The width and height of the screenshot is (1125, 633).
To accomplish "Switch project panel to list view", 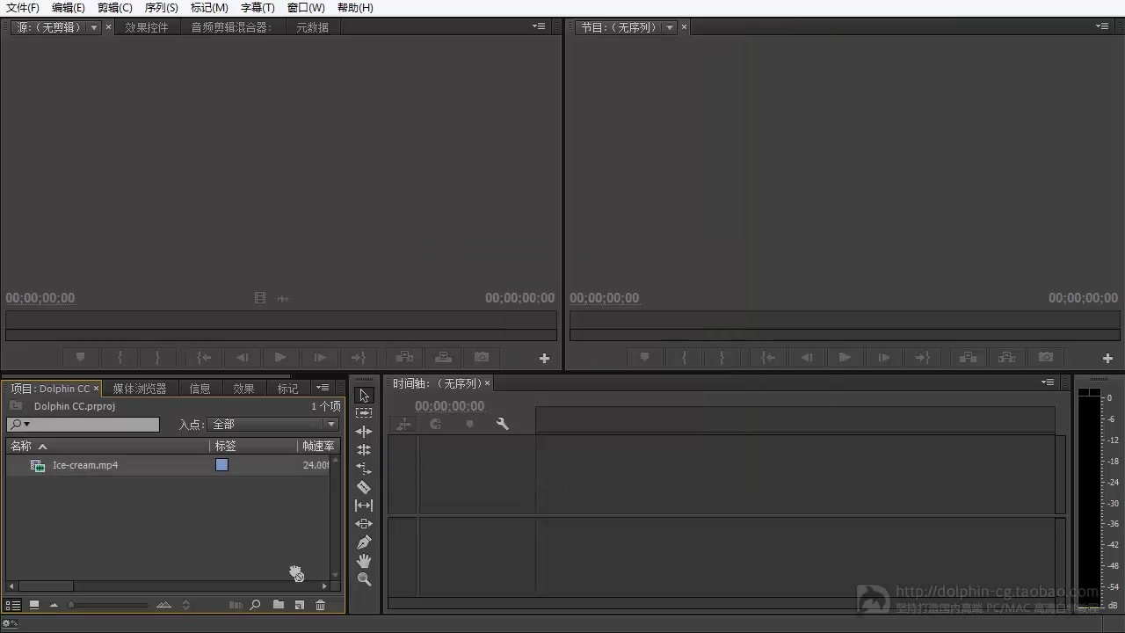I will click(x=13, y=605).
